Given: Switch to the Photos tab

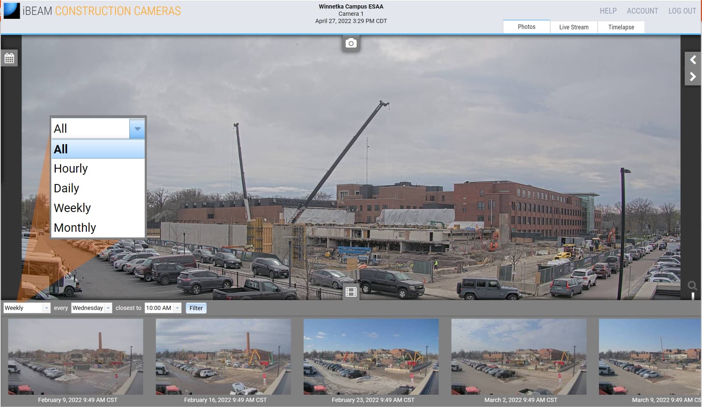Looking at the screenshot, I should pos(526,26).
